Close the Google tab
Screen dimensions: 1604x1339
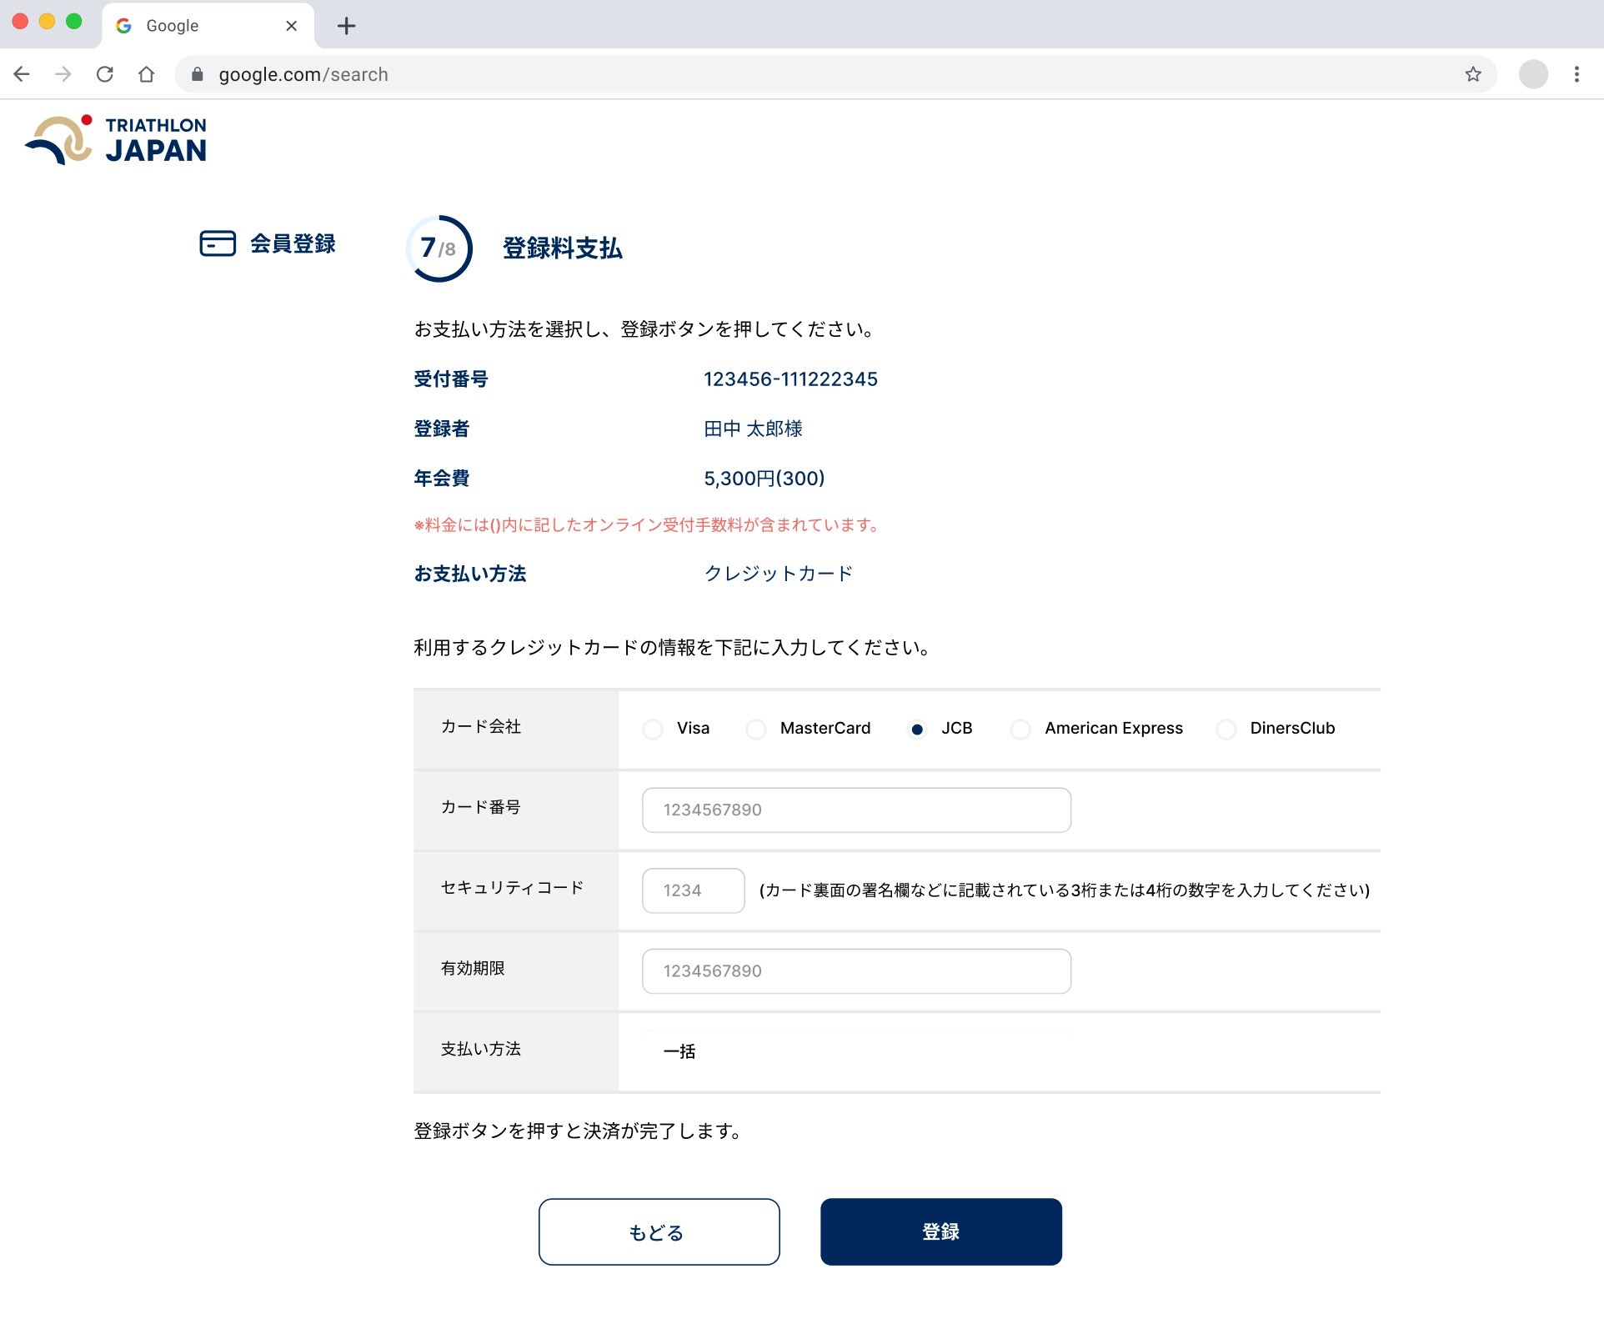(x=292, y=26)
